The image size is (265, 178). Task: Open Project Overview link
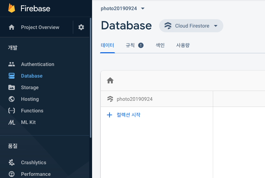(x=40, y=27)
